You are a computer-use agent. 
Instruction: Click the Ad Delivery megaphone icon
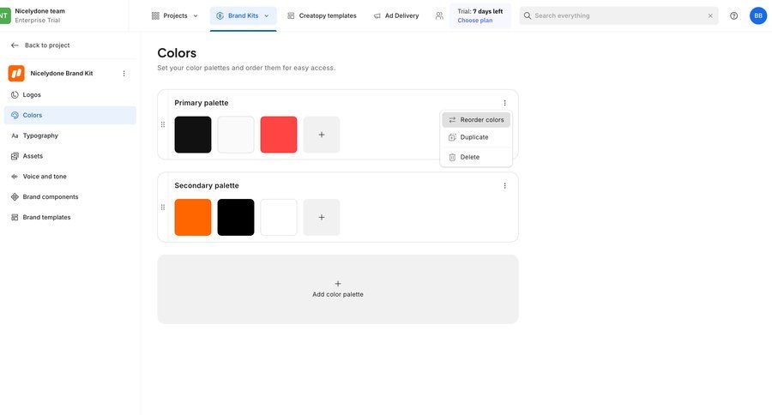[x=377, y=15]
